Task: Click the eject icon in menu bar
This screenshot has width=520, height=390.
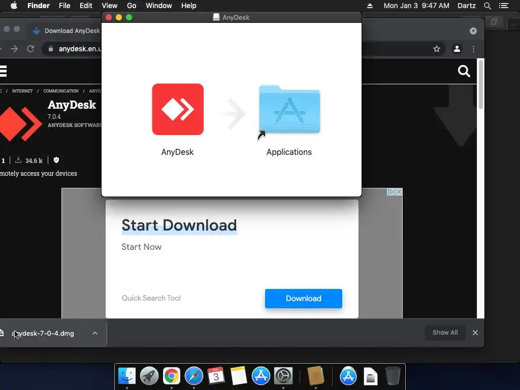Action: pos(370,6)
